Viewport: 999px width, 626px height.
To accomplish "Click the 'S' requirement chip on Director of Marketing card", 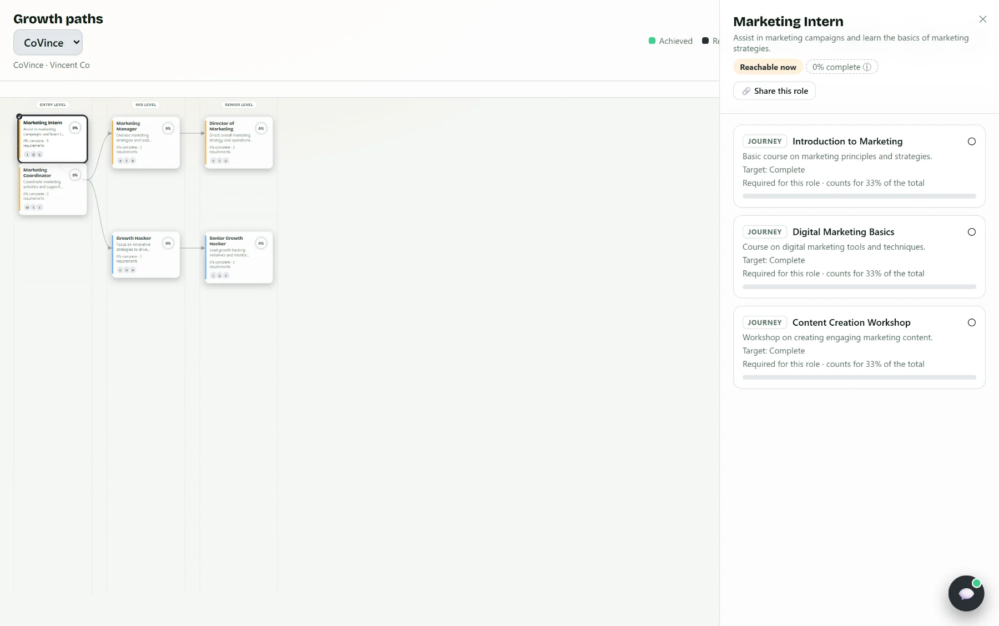I will pyautogui.click(x=220, y=161).
